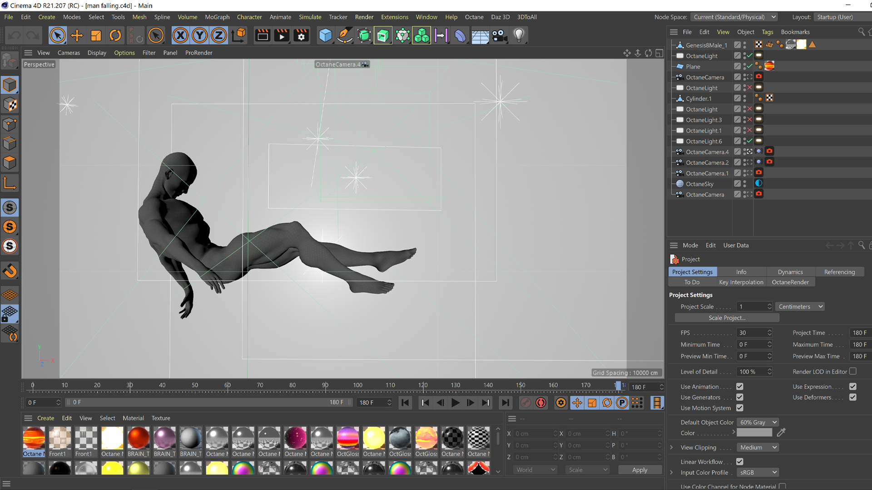The image size is (872, 490).
Task: Click the Scale Project button
Action: [x=727, y=318]
